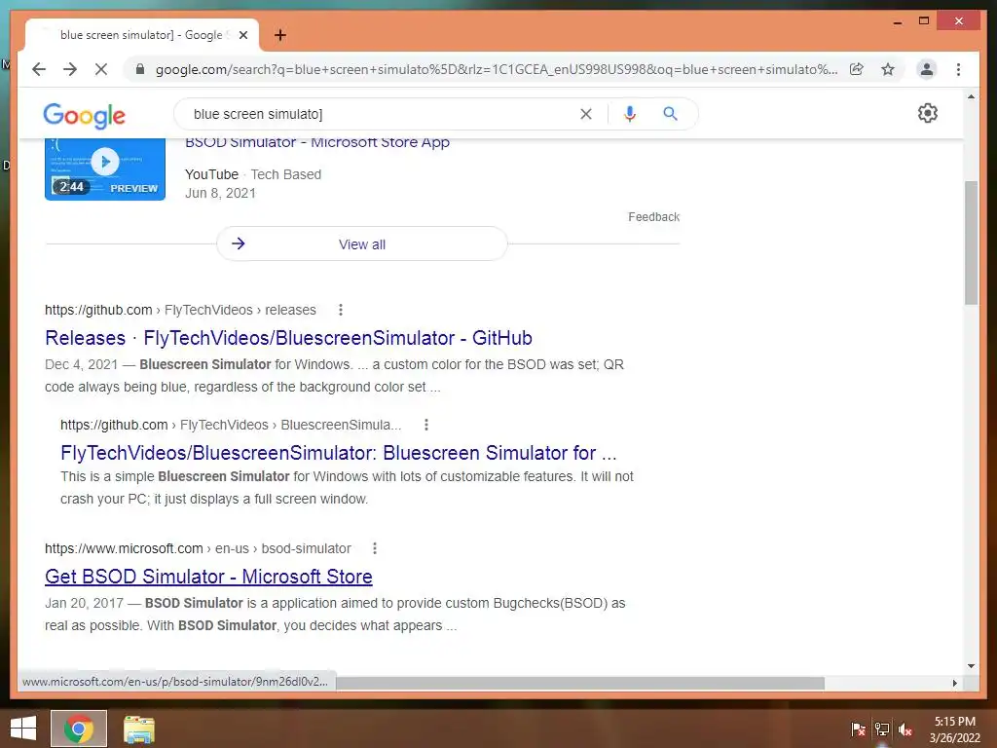This screenshot has width=997, height=748.
Task: Minimize the Chrome window
Action: (x=897, y=21)
